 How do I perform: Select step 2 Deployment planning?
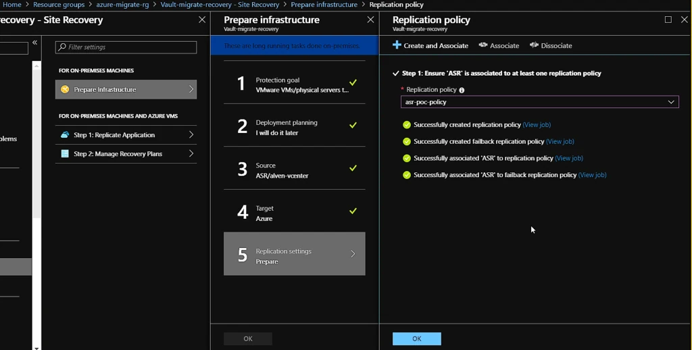(x=295, y=126)
